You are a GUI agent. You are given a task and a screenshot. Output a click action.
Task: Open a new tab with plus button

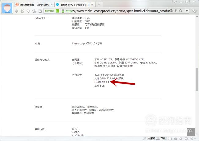click(x=99, y=5)
